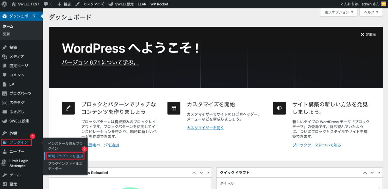
Task: Open プラグインファイルエディター from flyout menu
Action: (x=65, y=166)
